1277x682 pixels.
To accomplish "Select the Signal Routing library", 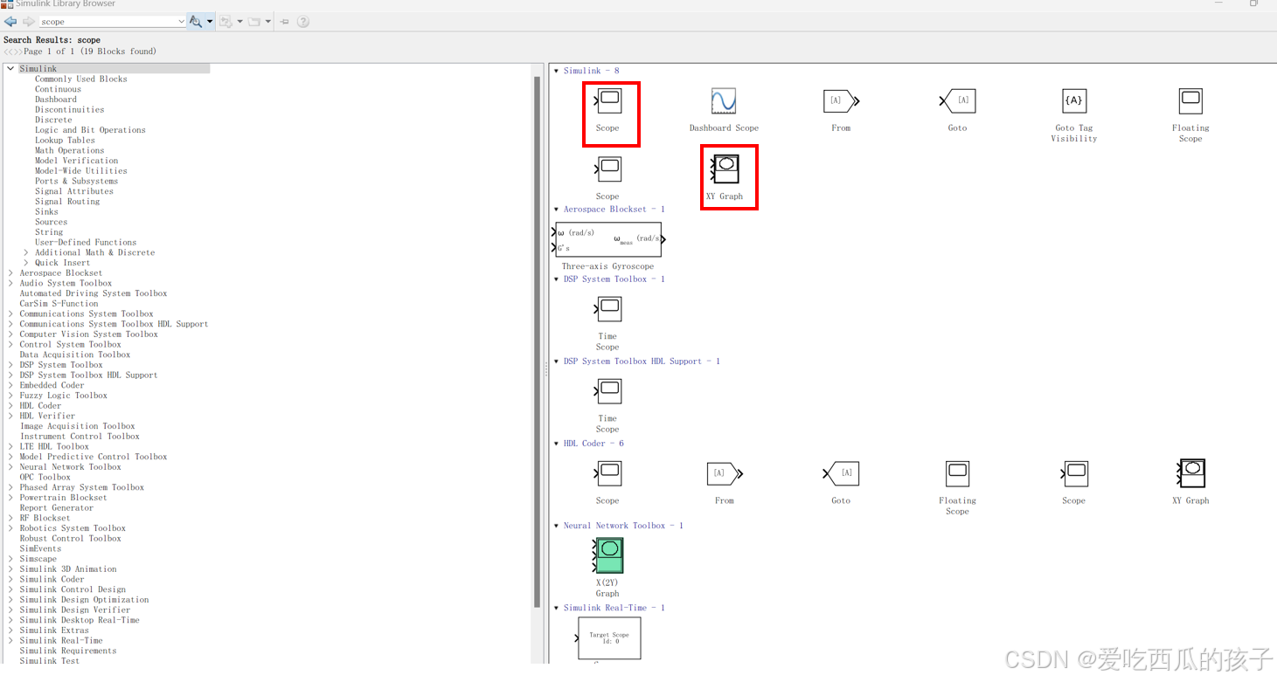I will [67, 202].
